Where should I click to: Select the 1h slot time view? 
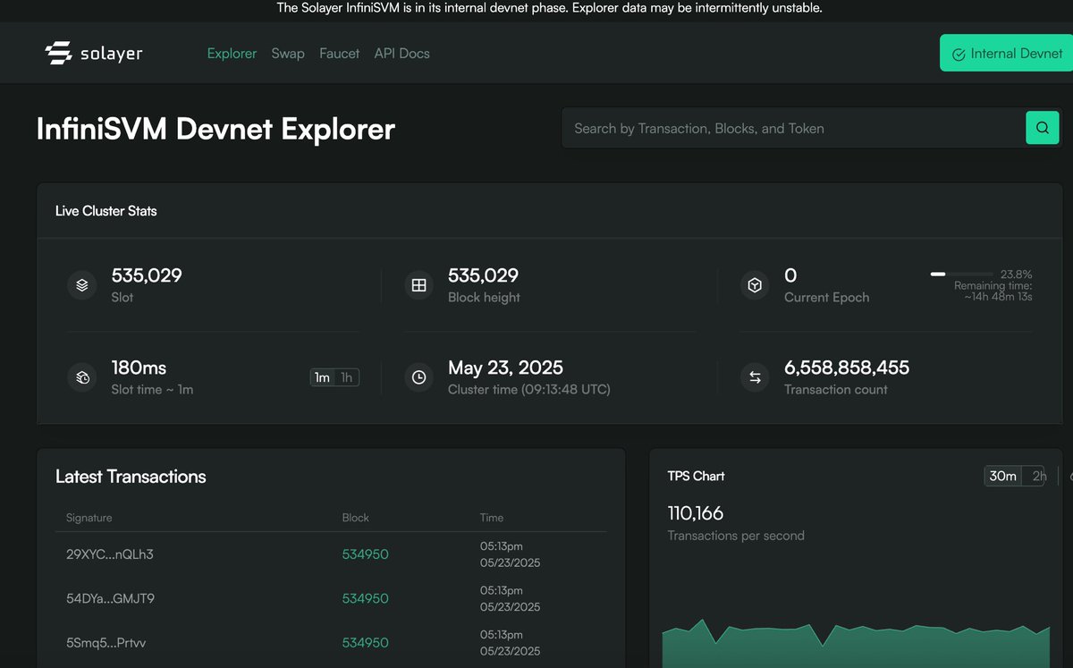click(346, 376)
